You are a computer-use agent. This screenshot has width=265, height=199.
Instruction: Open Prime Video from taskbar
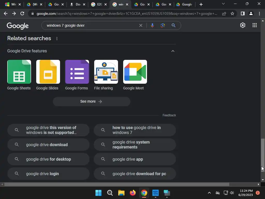[156, 193]
